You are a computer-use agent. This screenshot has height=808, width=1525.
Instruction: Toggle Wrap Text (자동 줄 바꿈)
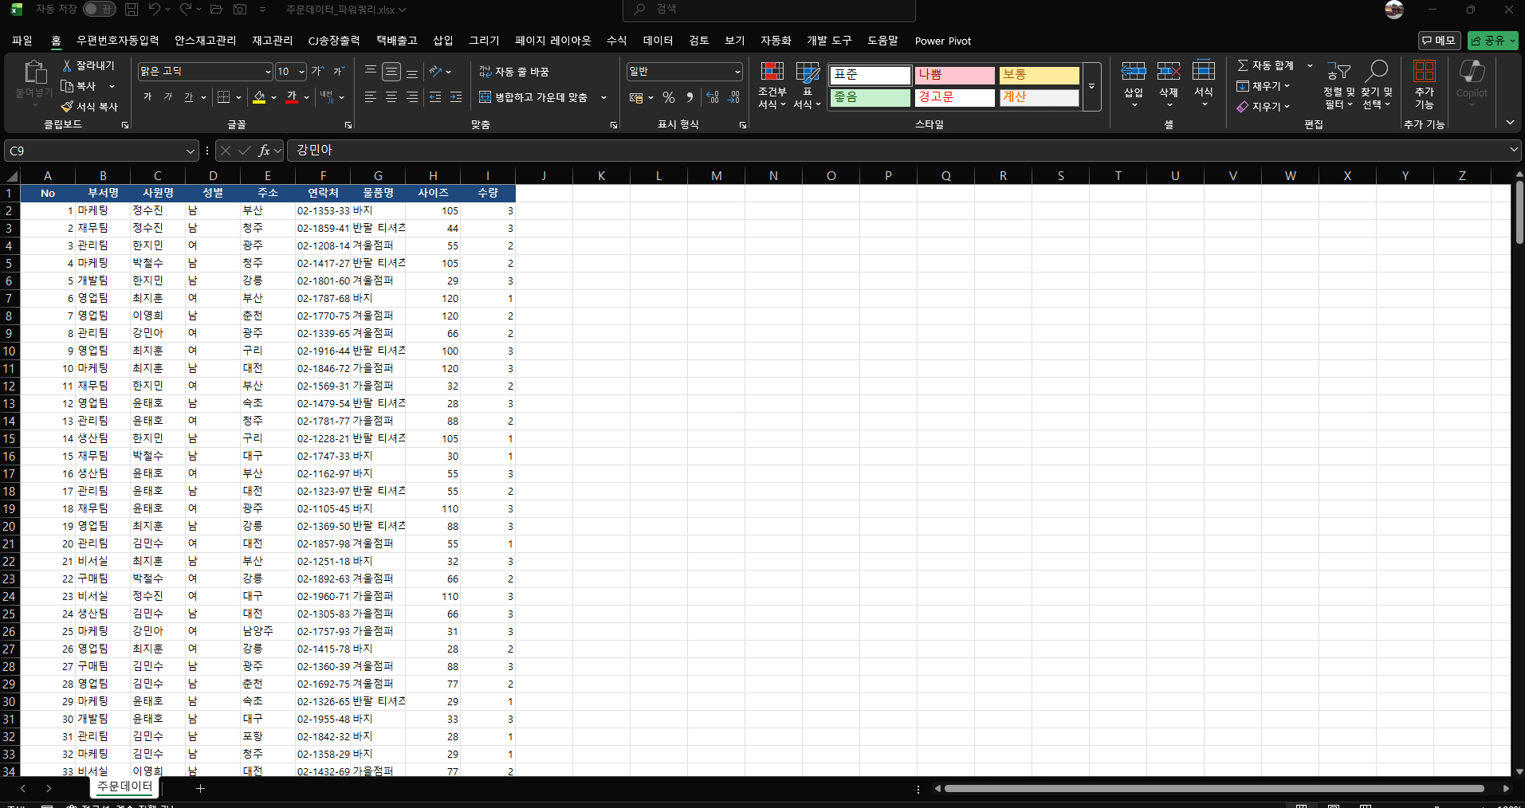pos(514,72)
